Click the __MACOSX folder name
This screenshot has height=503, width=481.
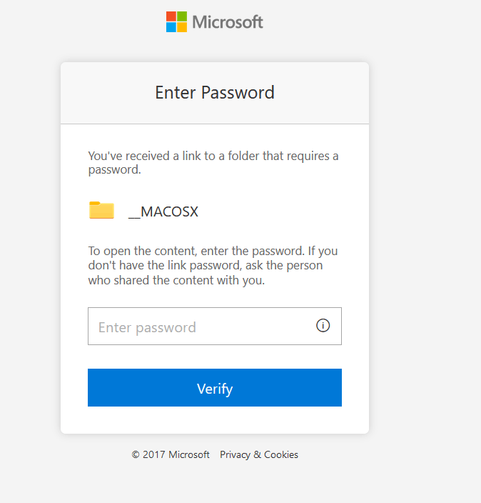(x=163, y=211)
